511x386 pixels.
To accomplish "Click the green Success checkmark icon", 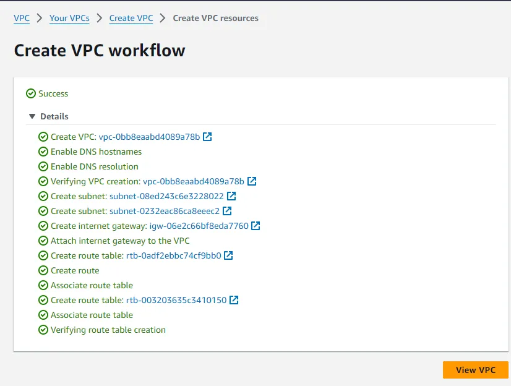I will [31, 93].
